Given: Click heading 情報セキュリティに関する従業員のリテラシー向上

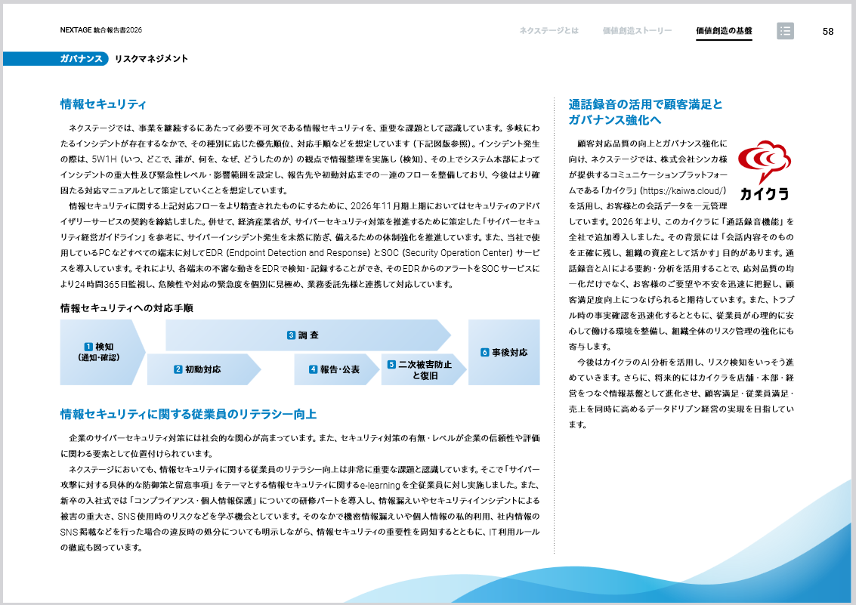Looking at the screenshot, I should coord(188,414).
